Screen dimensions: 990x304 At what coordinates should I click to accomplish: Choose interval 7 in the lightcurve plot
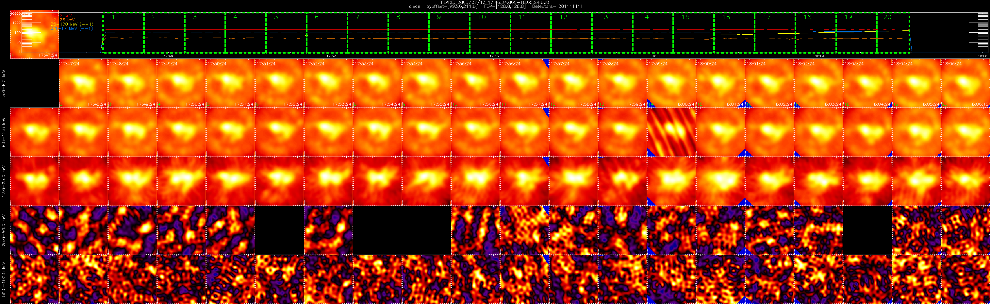[x=368, y=33]
